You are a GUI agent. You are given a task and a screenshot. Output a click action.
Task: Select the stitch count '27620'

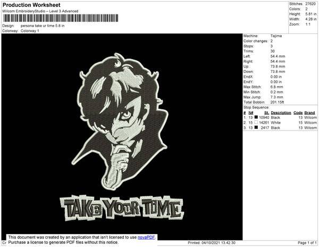coord(310,4)
